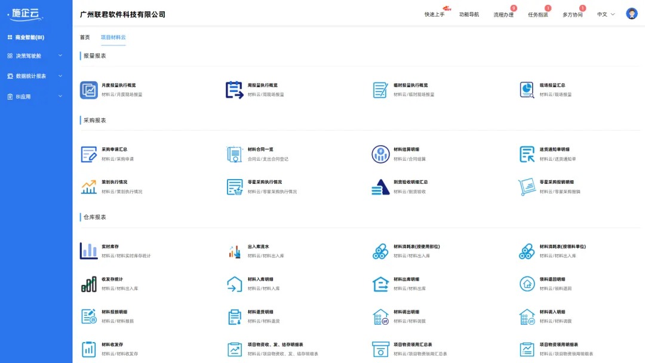The width and height of the screenshot is (645, 363).
Task: Click the 材料结算明细 circular icon
Action: click(x=382, y=155)
